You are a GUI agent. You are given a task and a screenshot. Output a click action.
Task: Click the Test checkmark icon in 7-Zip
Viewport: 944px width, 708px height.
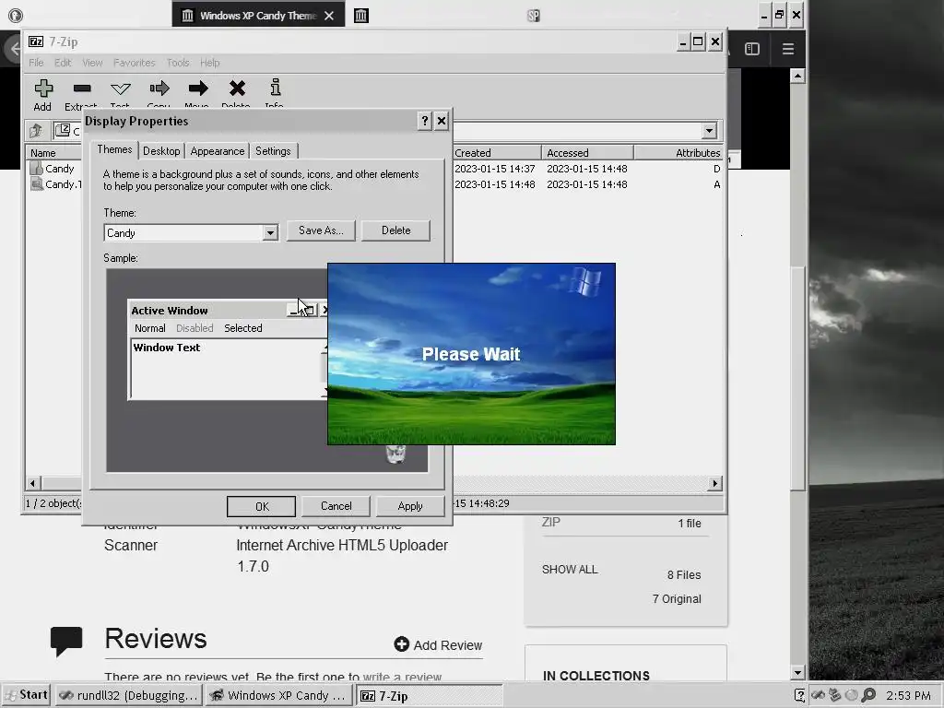(x=121, y=89)
